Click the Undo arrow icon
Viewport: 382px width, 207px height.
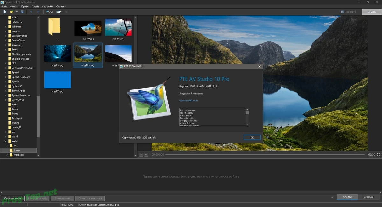coord(31,12)
